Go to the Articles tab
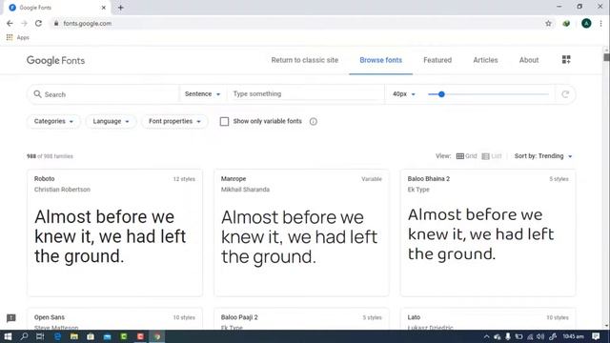 (485, 60)
